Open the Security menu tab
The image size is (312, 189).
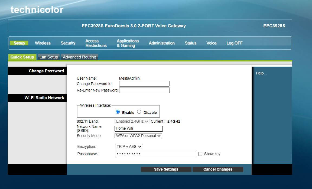coord(68,43)
